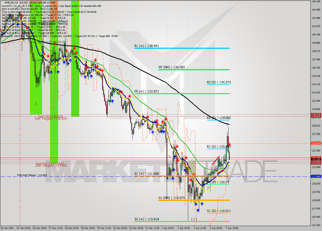Click the 131.940 price axis value
This screenshot has height=231, width=322.
pyautogui.click(x=316, y=101)
